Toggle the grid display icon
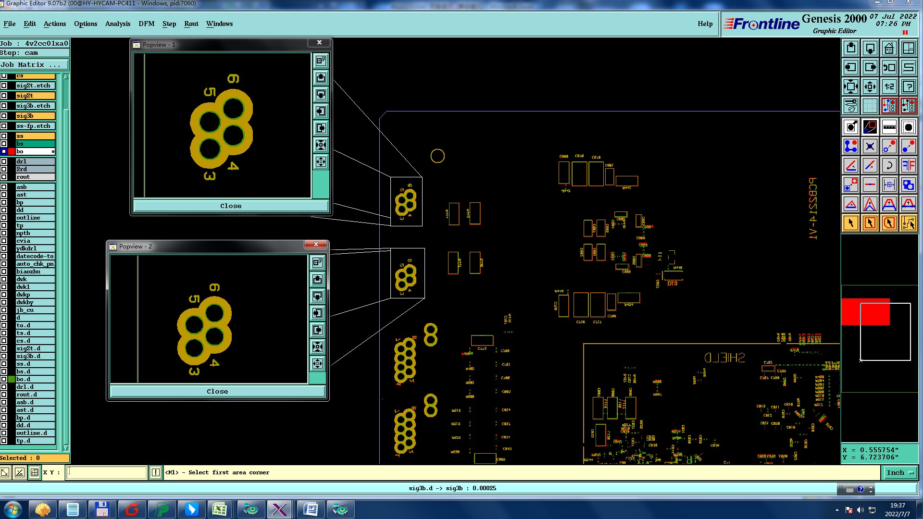Viewport: 923px width, 519px height. [x=870, y=105]
